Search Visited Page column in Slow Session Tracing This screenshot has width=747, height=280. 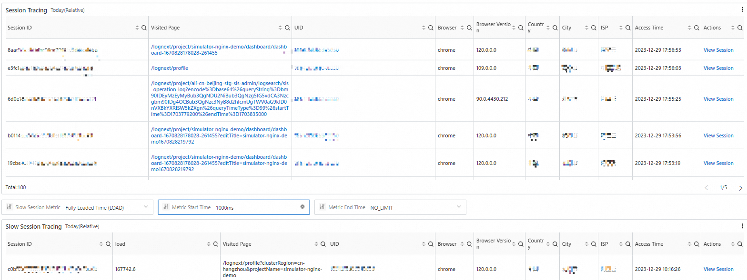pyautogui.click(x=323, y=244)
